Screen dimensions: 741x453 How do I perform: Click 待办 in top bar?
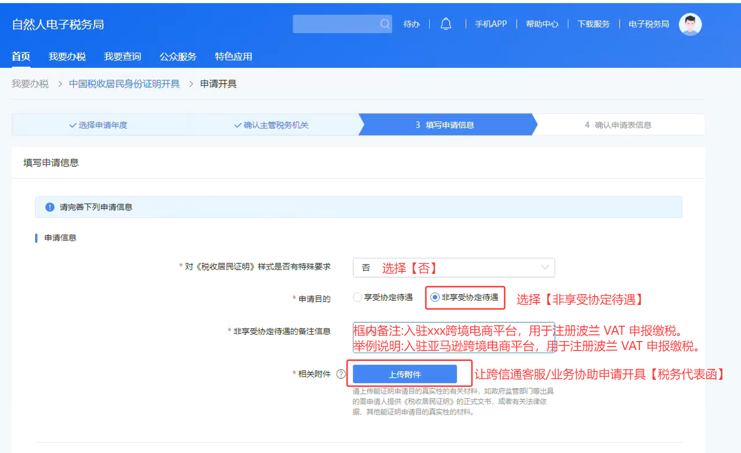pyautogui.click(x=411, y=24)
